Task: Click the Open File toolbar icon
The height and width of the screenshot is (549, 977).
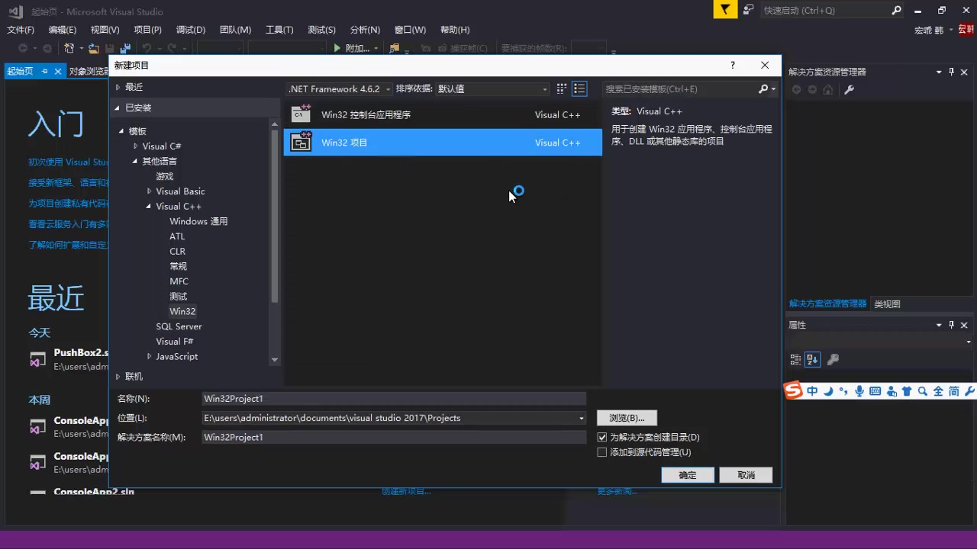Action: click(x=93, y=48)
